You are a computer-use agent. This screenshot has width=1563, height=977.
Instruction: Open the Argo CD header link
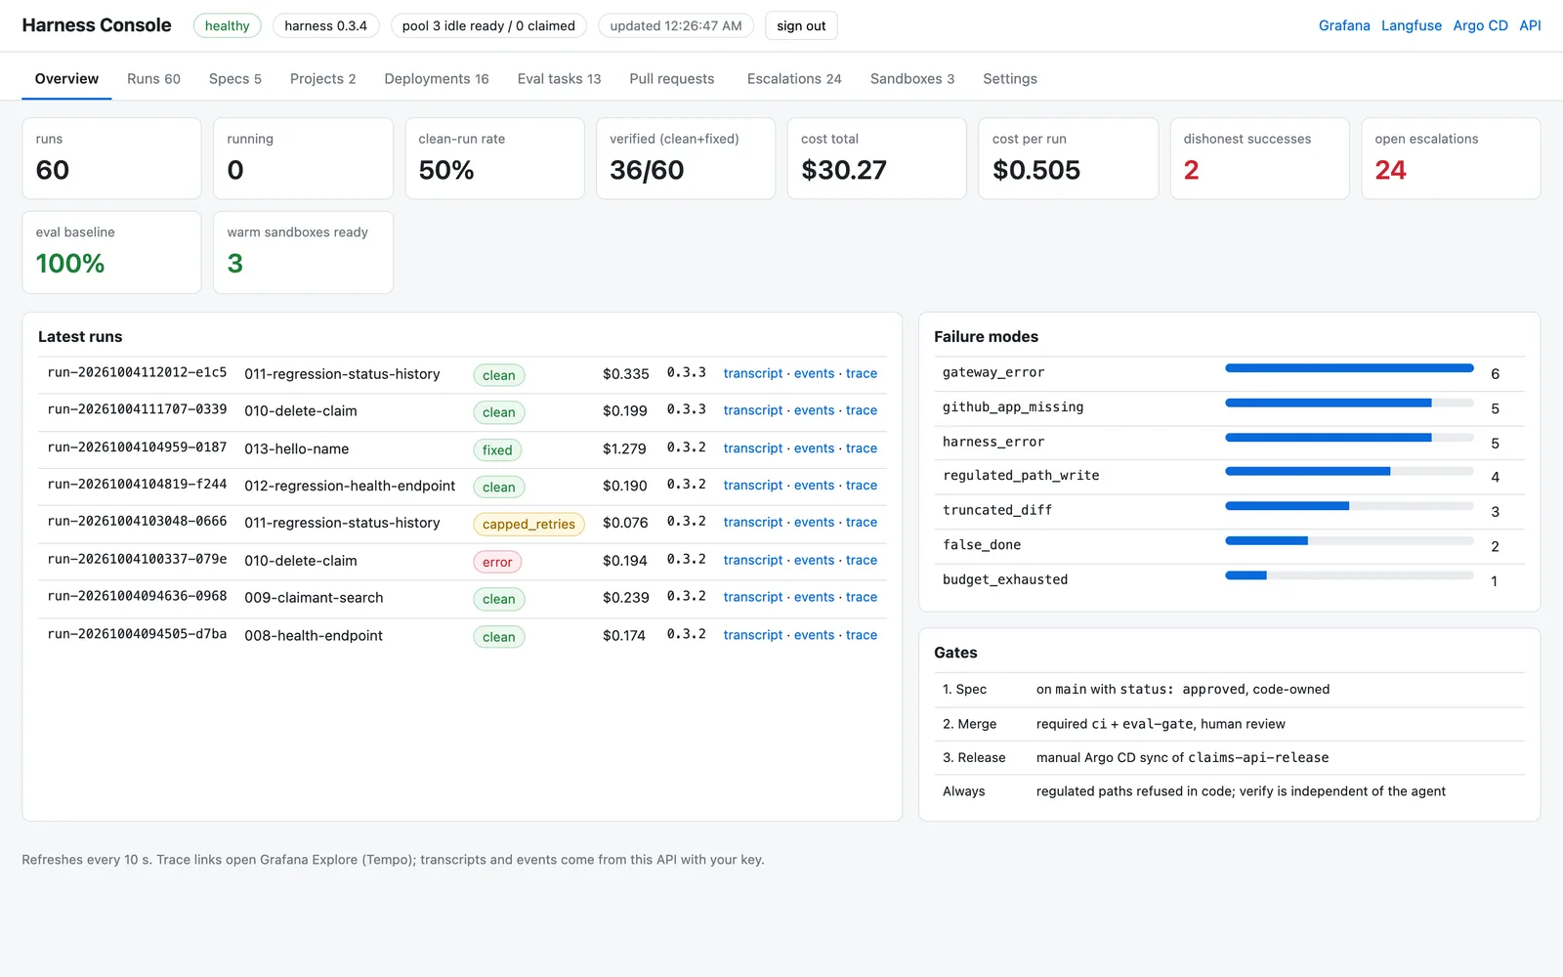[x=1481, y=25]
